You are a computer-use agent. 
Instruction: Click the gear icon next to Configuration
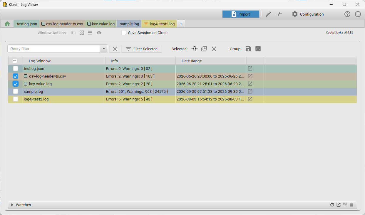tap(295, 14)
